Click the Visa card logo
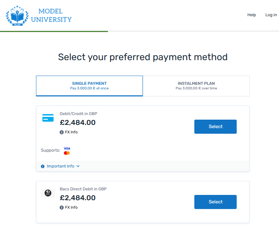This screenshot has height=228, width=279. (67, 148)
